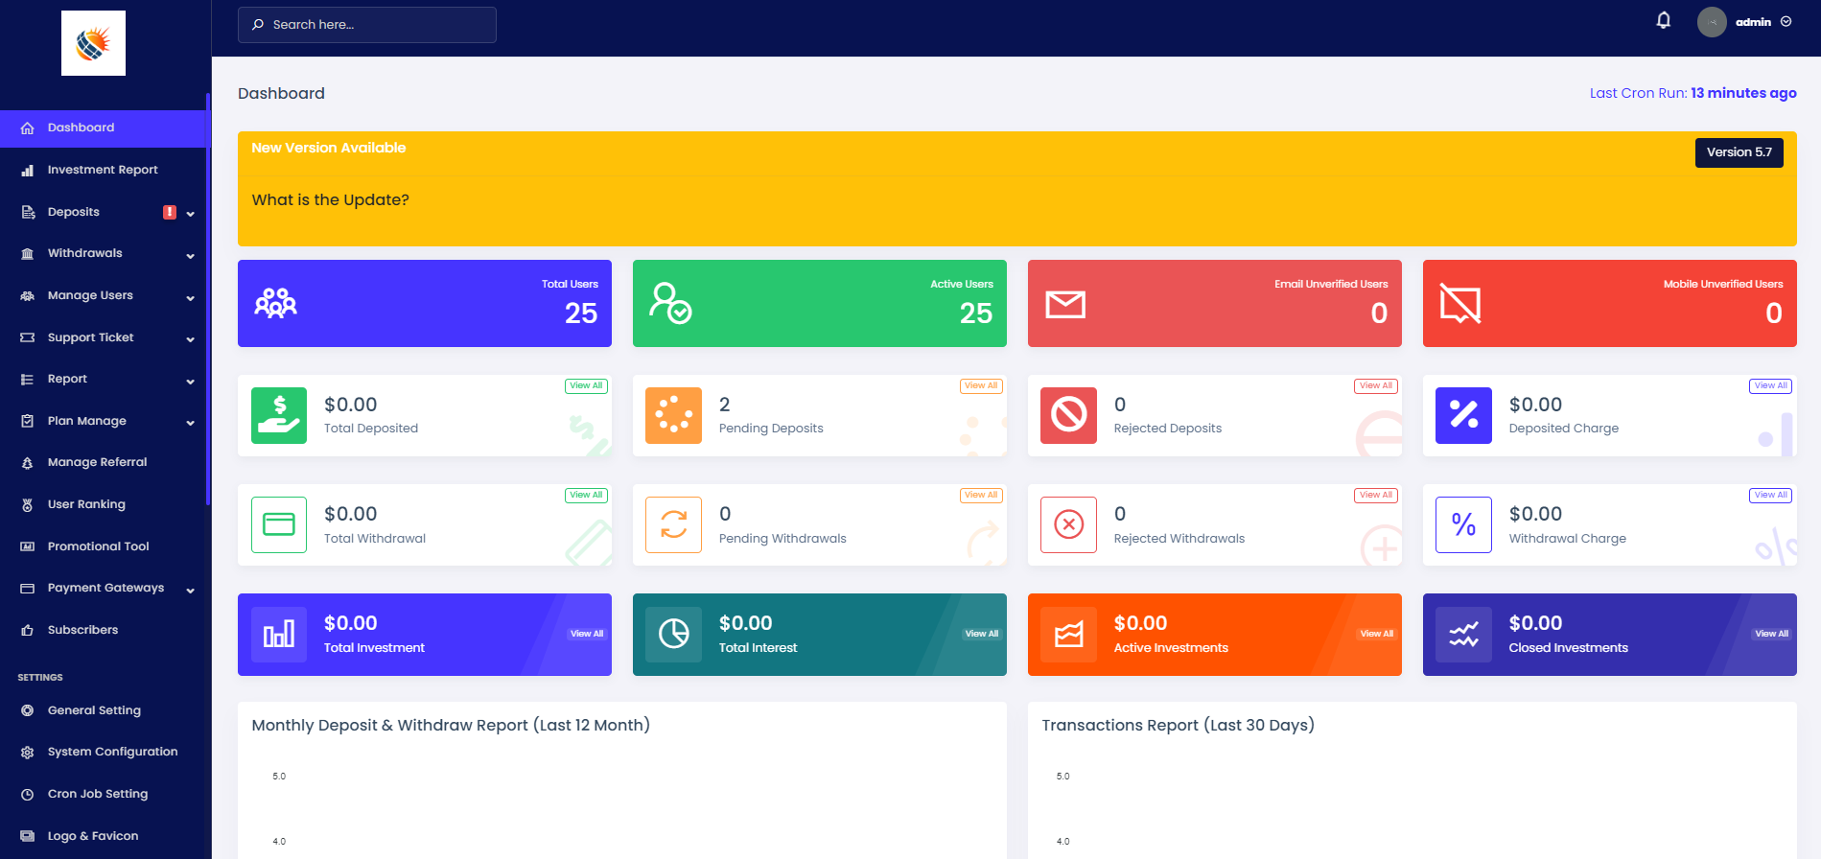This screenshot has height=859, width=1821.
Task: Click the Total Users group icon
Action: pos(275,304)
